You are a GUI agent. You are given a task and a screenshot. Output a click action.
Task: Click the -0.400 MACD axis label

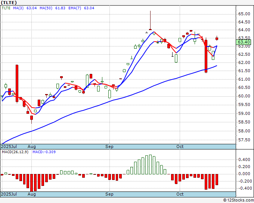[244, 188]
